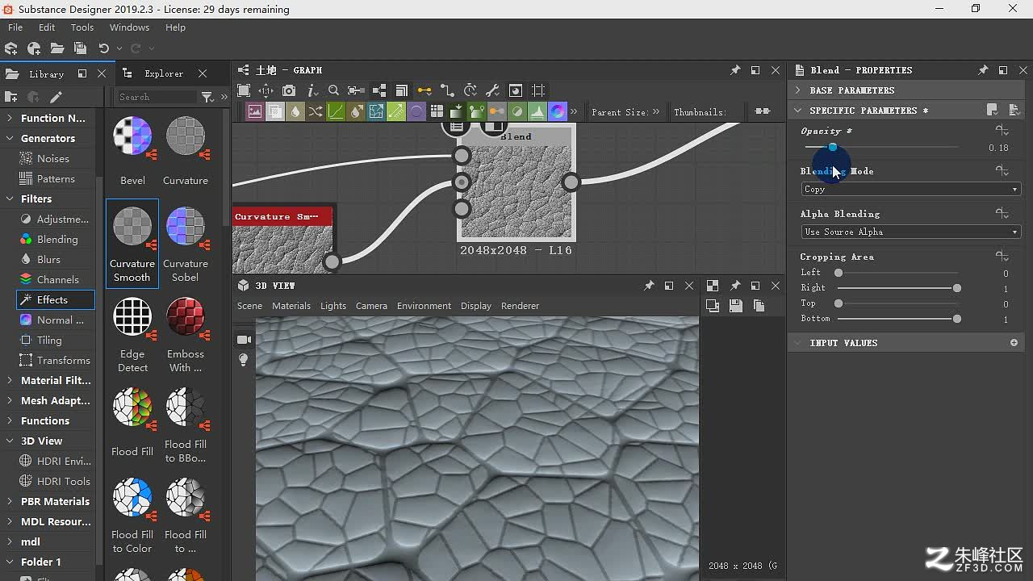Add a Channels Shuffle node from toolbar
Viewport: 1033px width, 581px height.
coord(316,111)
